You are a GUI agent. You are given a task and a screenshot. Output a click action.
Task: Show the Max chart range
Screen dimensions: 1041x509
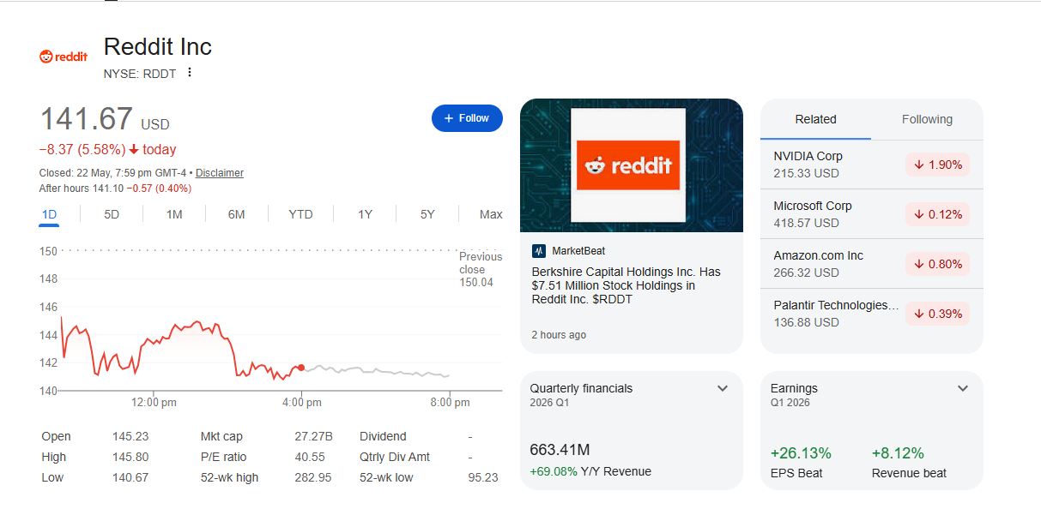491,214
